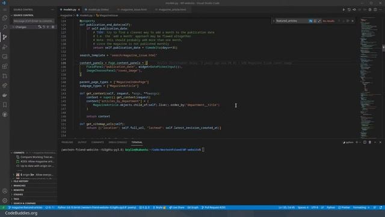Click the find input containing featured_articles

pyautogui.click(x=292, y=21)
